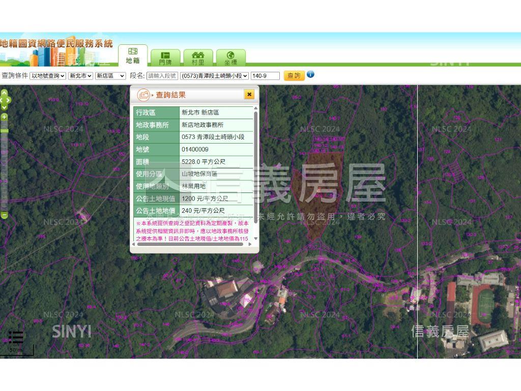Image resolution: width=521 pixels, height=391 pixels.
Task: Switch to the 門牌 tab
Action: [x=165, y=58]
